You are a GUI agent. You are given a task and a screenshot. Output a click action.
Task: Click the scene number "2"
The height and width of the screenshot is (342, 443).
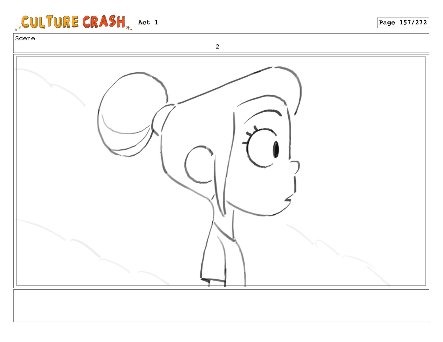tap(217, 47)
